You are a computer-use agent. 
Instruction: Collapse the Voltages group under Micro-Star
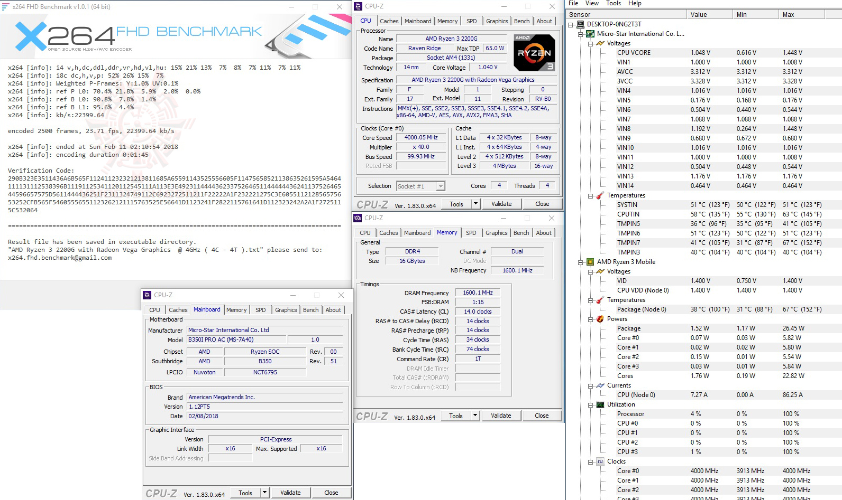pos(591,43)
